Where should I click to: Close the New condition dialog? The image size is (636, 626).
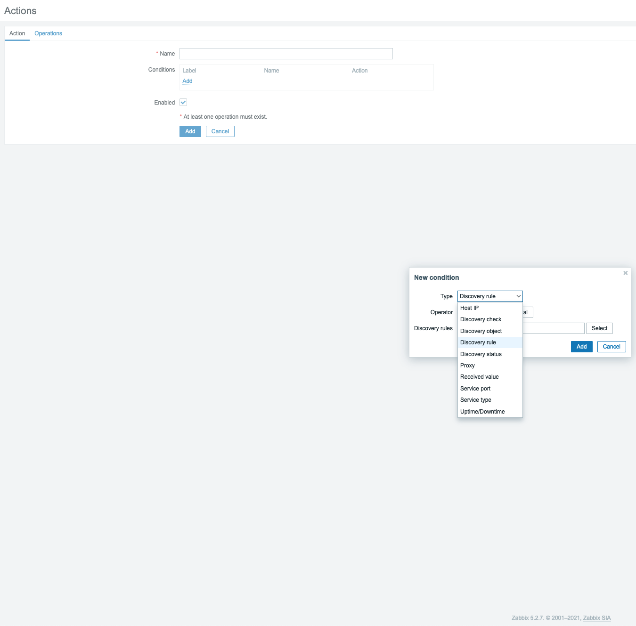[626, 273]
